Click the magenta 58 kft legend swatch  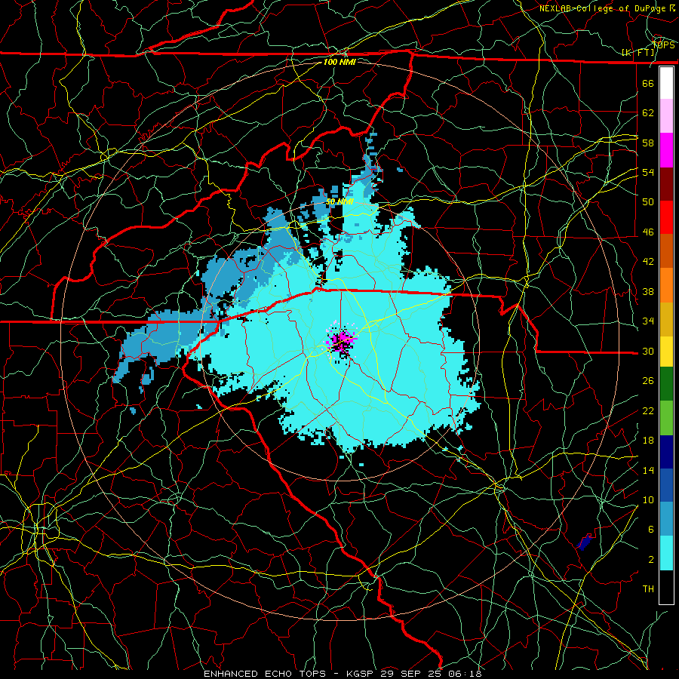pos(666,150)
